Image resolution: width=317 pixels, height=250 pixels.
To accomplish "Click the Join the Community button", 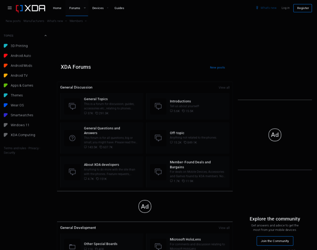I will click(x=274, y=241).
